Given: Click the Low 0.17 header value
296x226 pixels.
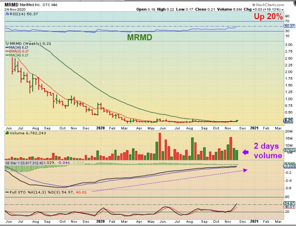Looking at the screenshot, I should pos(184,9).
